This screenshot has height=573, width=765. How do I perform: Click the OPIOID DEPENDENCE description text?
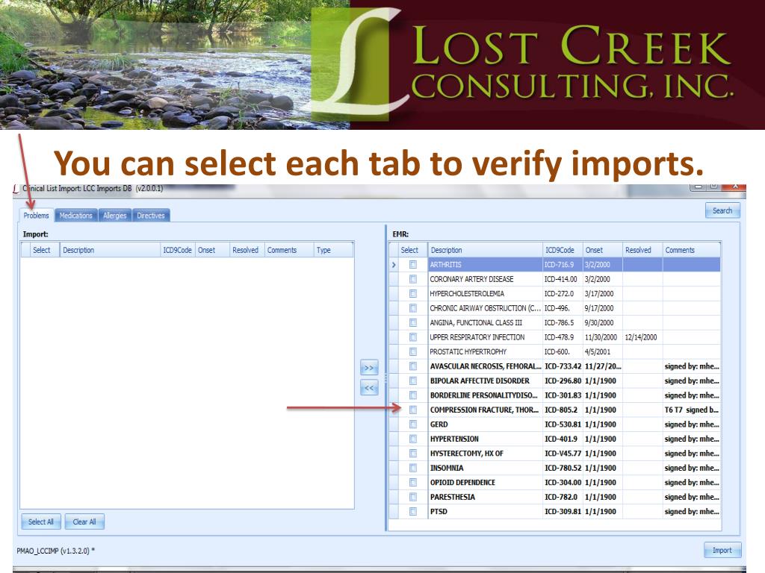coord(462,483)
